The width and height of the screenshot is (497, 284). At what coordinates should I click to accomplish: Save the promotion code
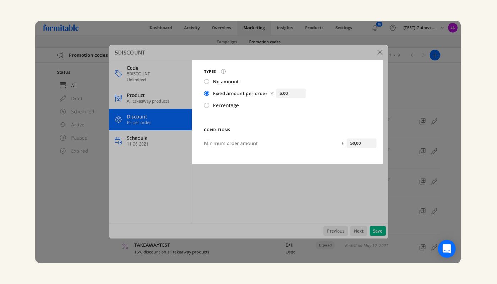click(377, 231)
